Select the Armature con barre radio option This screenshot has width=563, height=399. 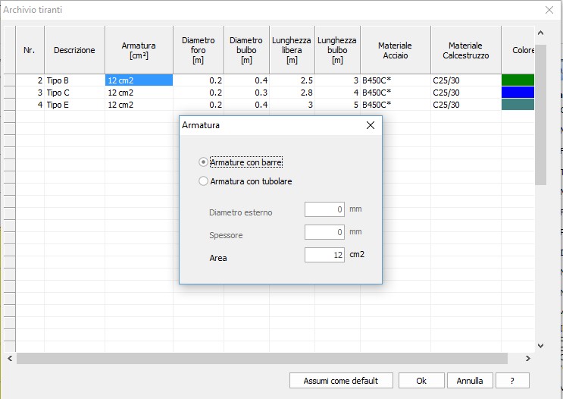203,162
